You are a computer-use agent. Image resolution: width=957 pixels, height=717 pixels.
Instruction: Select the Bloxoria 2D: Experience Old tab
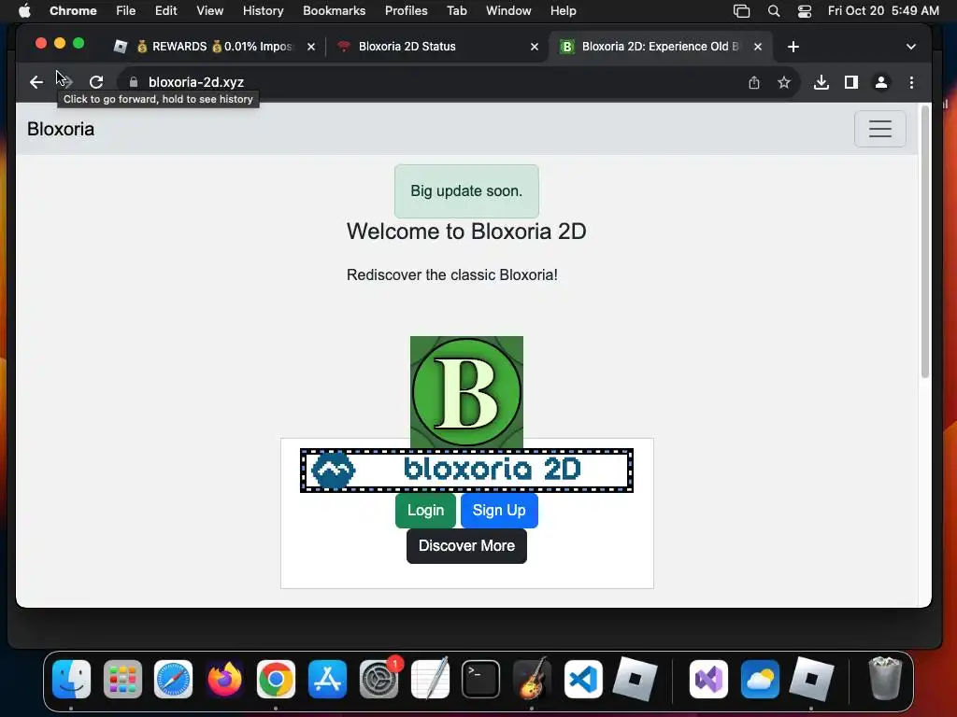(x=661, y=47)
